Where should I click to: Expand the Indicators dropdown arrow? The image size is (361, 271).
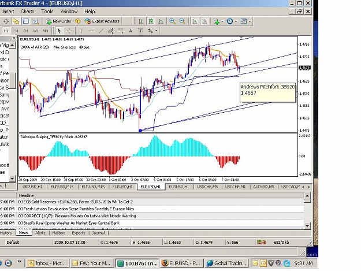pos(222,21)
